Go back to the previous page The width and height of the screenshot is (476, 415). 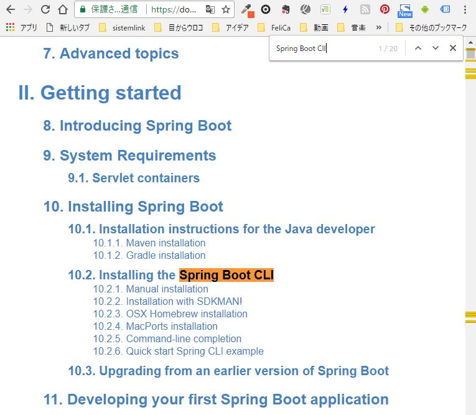[x=11, y=9]
